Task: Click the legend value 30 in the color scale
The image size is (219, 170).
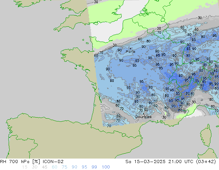Action: (35, 167)
